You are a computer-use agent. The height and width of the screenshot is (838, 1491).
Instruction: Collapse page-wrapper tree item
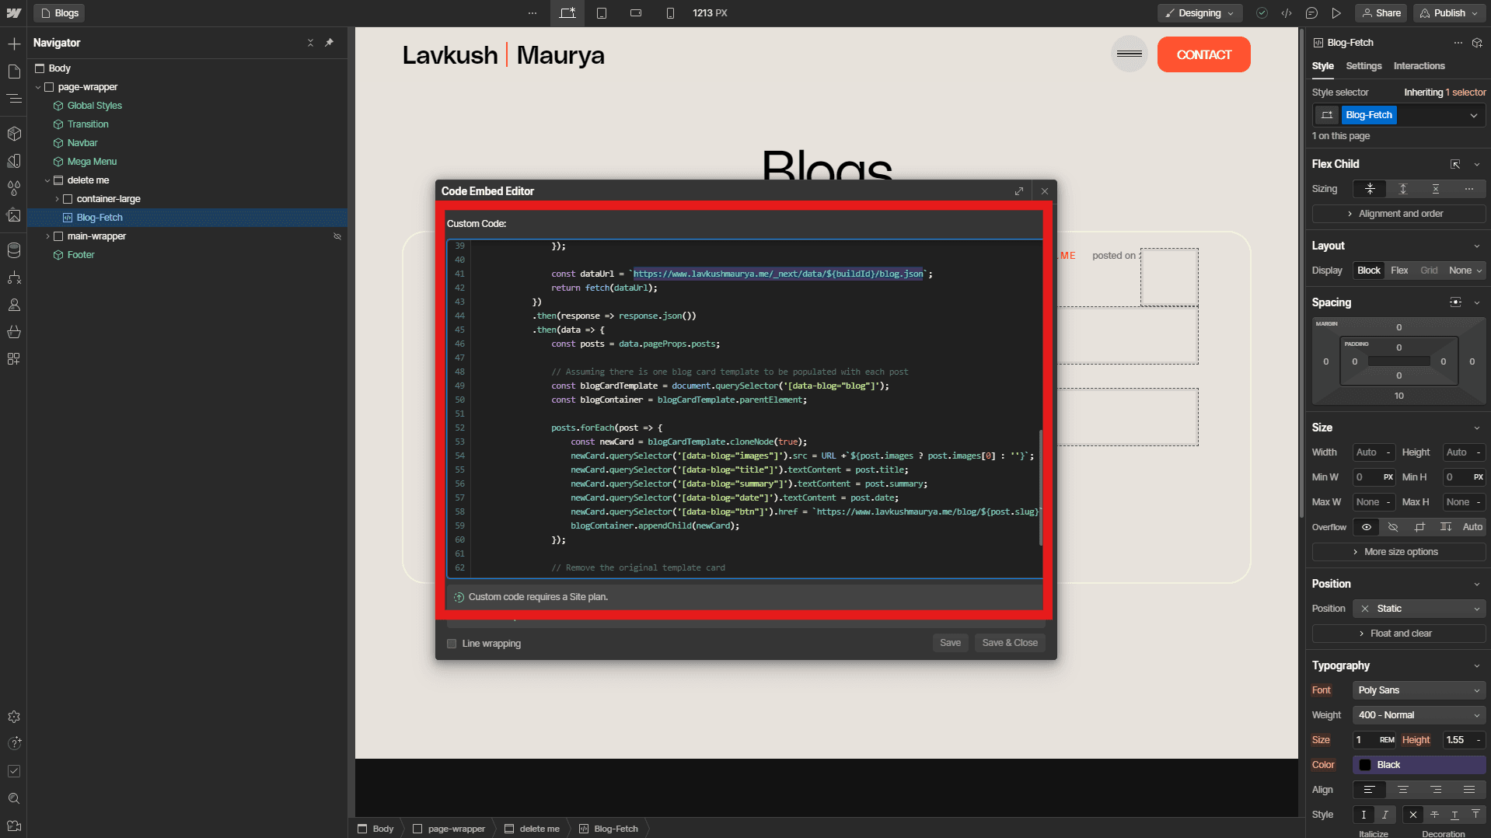[x=38, y=87]
